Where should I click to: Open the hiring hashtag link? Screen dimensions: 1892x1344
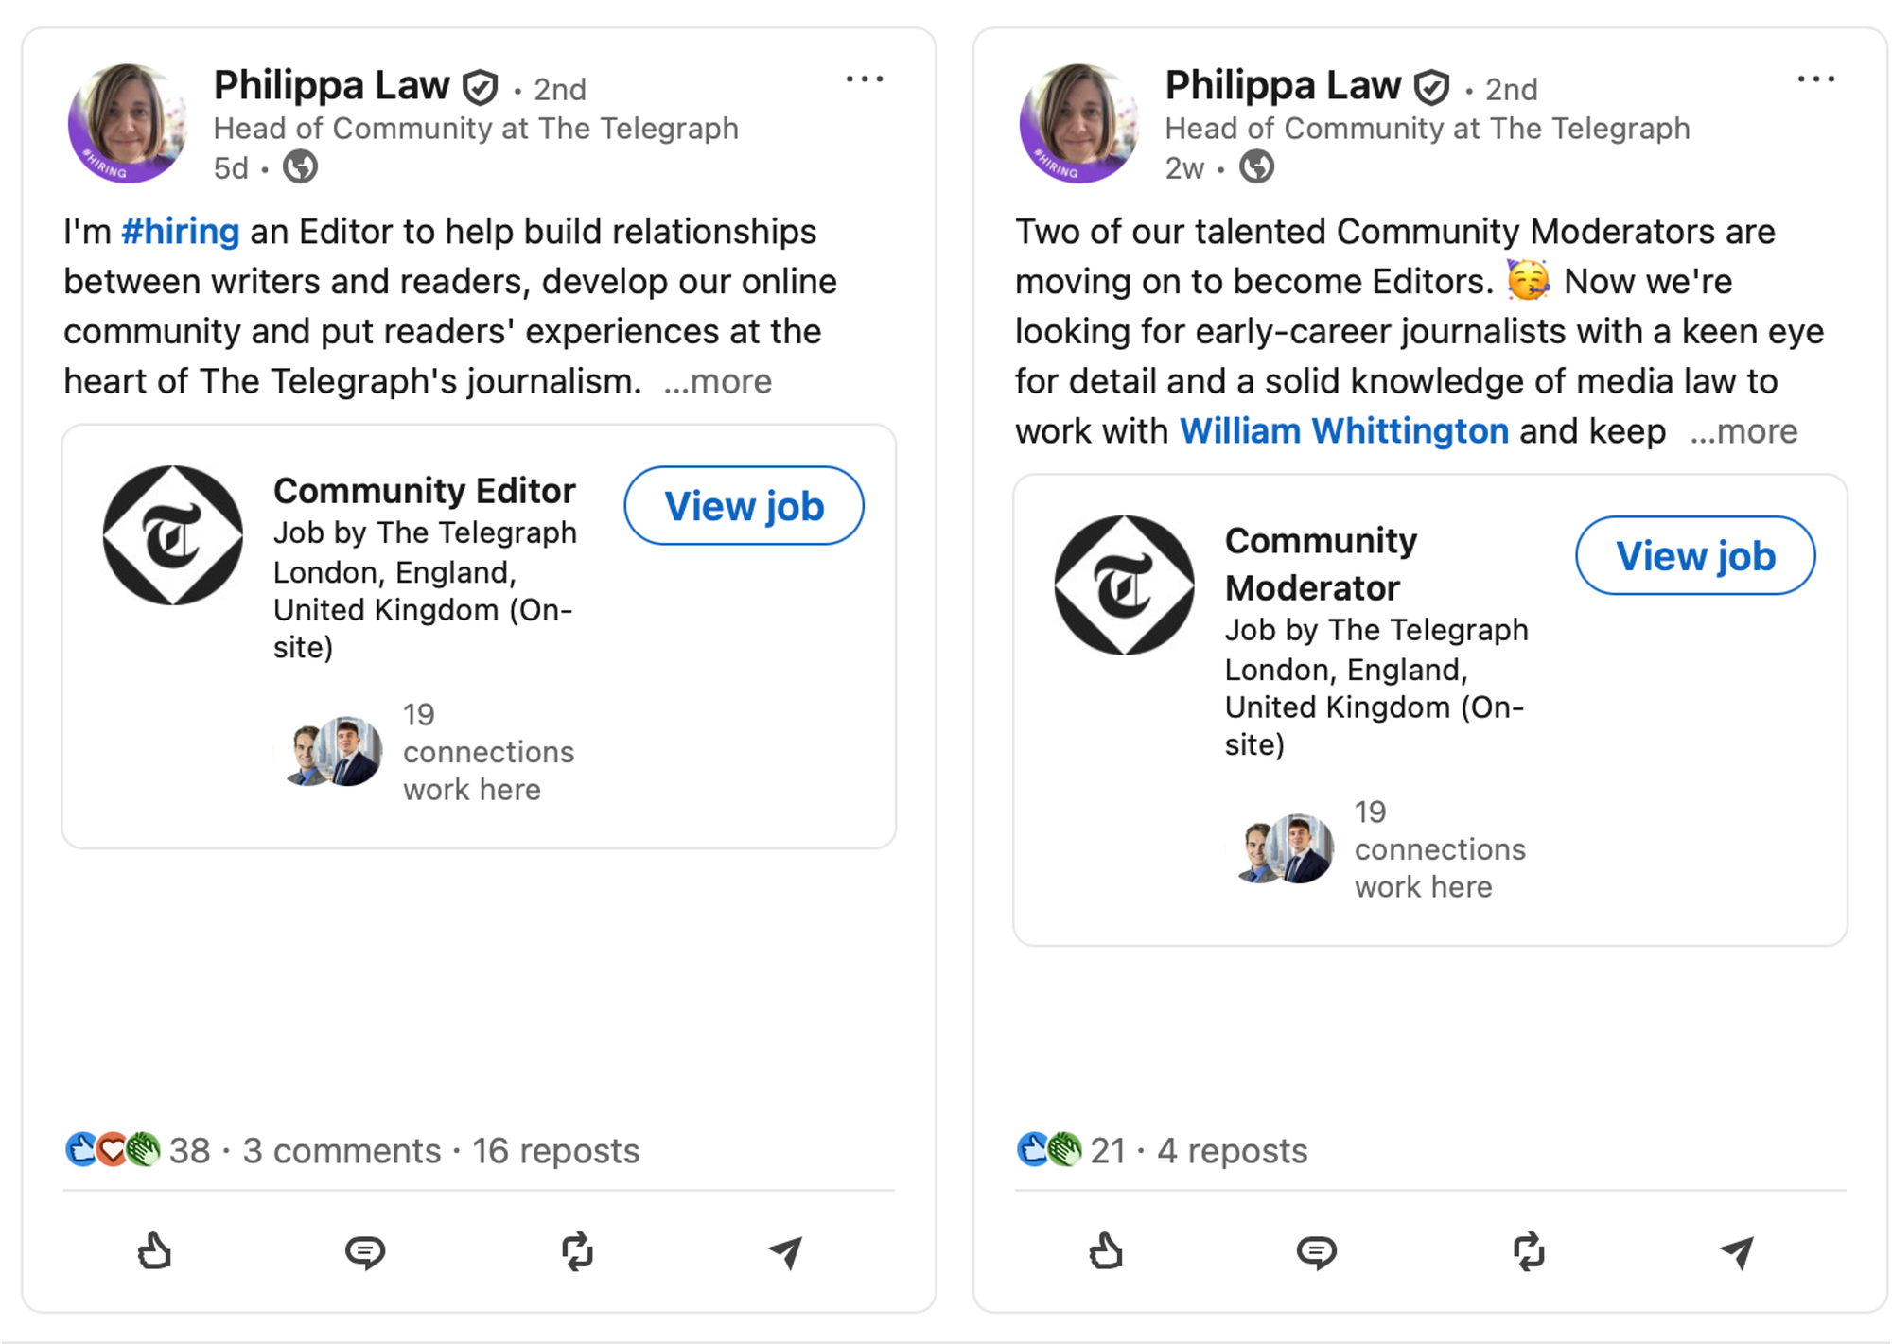coord(181,230)
